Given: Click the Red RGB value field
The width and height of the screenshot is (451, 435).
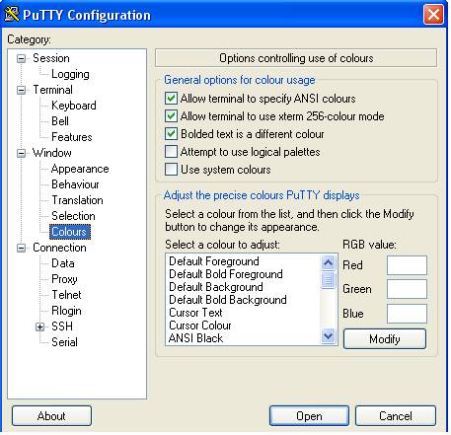Looking at the screenshot, I should pos(407,265).
